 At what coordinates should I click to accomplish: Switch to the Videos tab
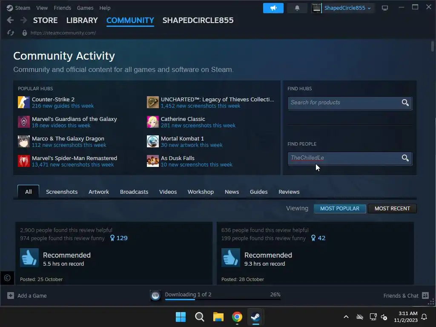(168, 192)
